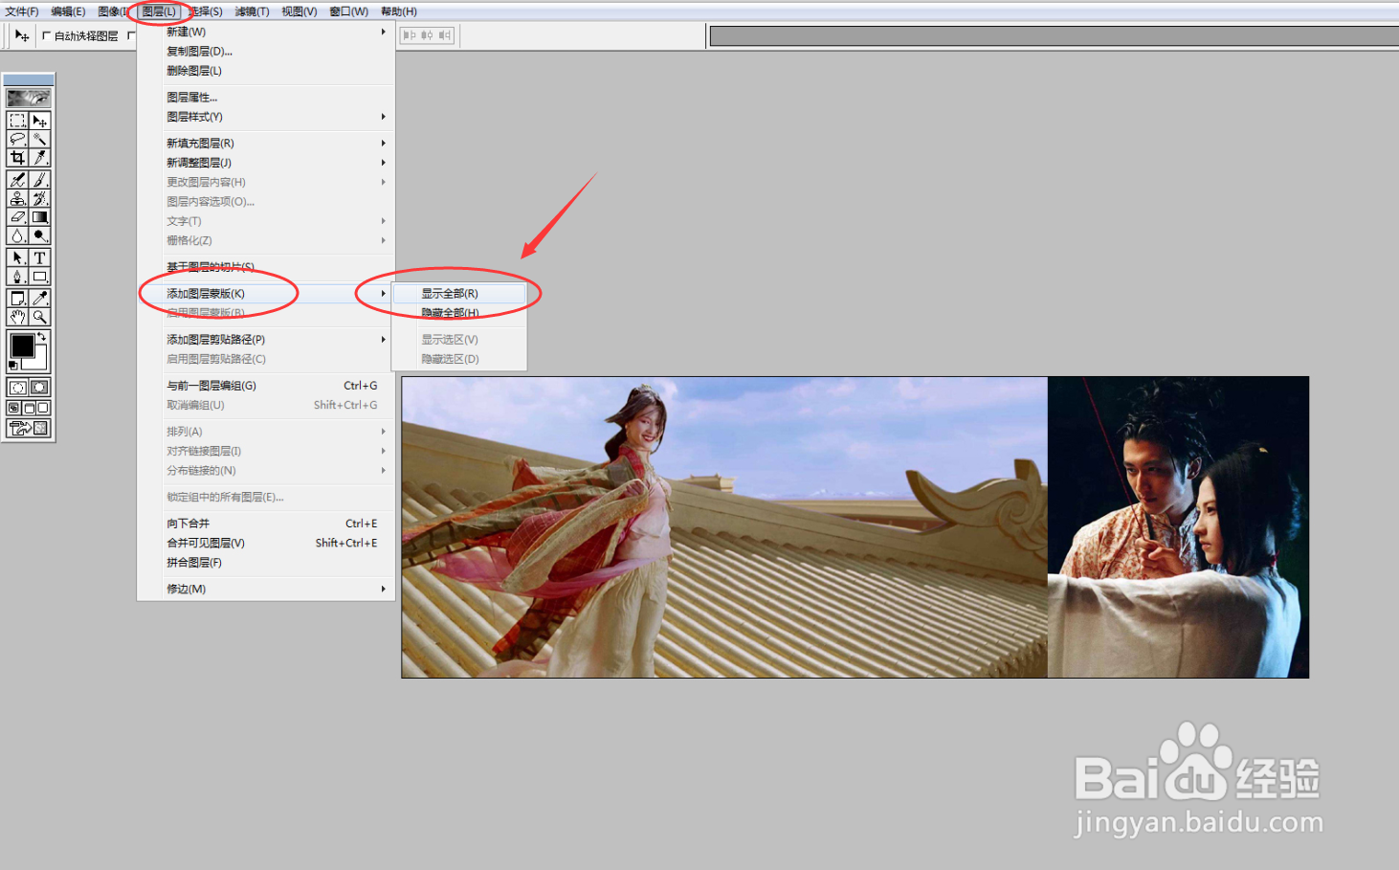Switch to Full Screen with menu bar mode
1399x870 pixels.
pos(29,408)
